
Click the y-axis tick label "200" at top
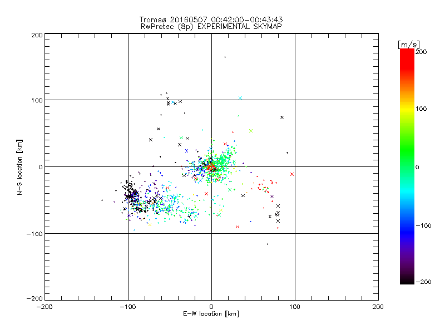[37, 35]
